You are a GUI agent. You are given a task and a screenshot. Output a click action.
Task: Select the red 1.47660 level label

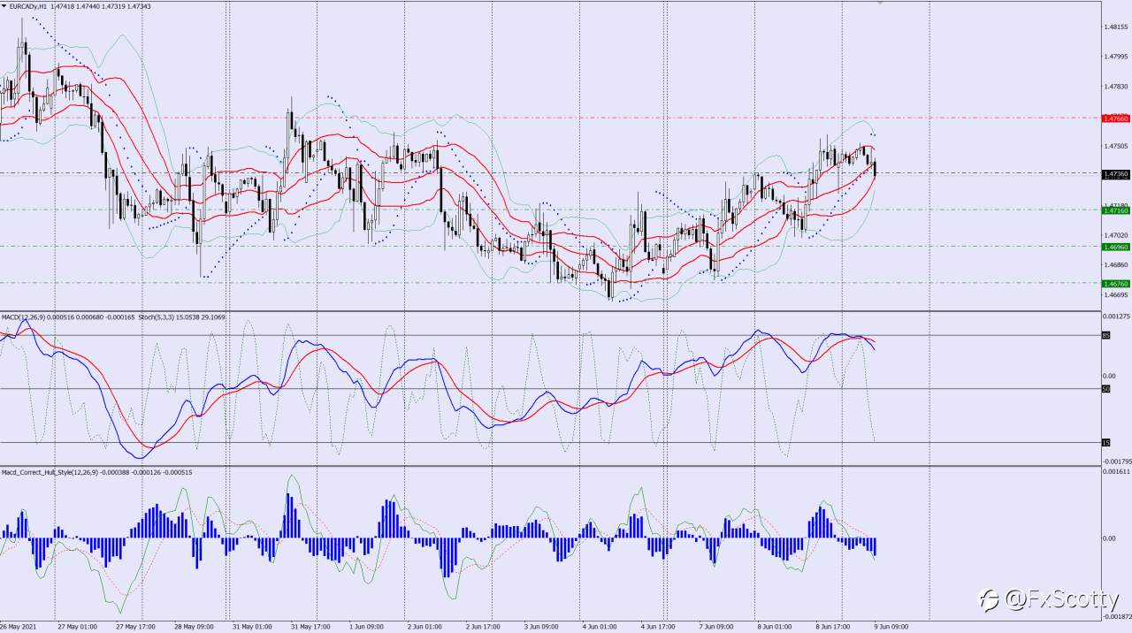point(1116,118)
